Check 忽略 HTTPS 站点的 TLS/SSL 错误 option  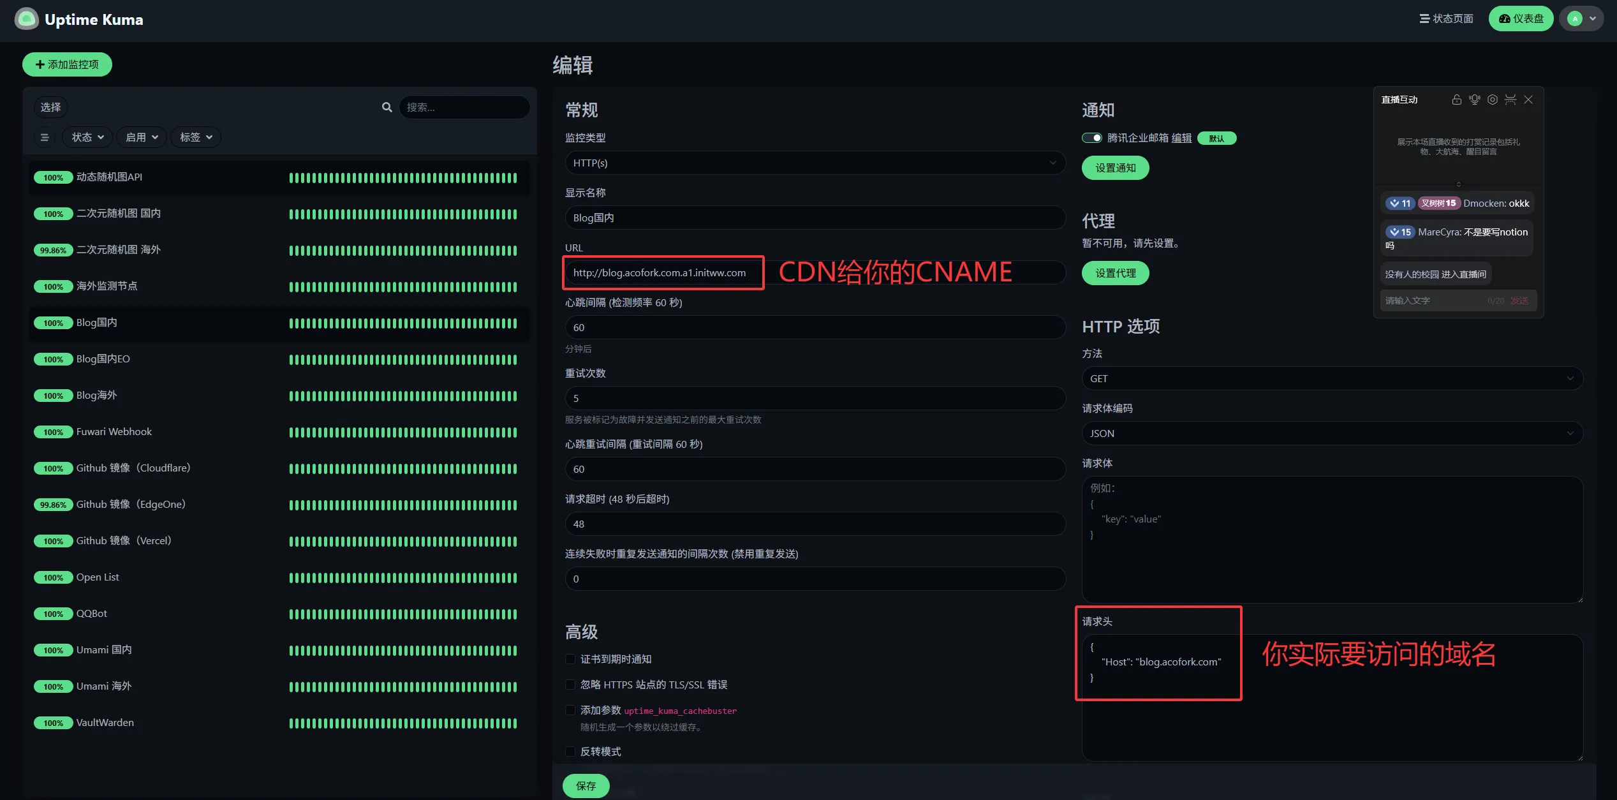[x=571, y=685]
